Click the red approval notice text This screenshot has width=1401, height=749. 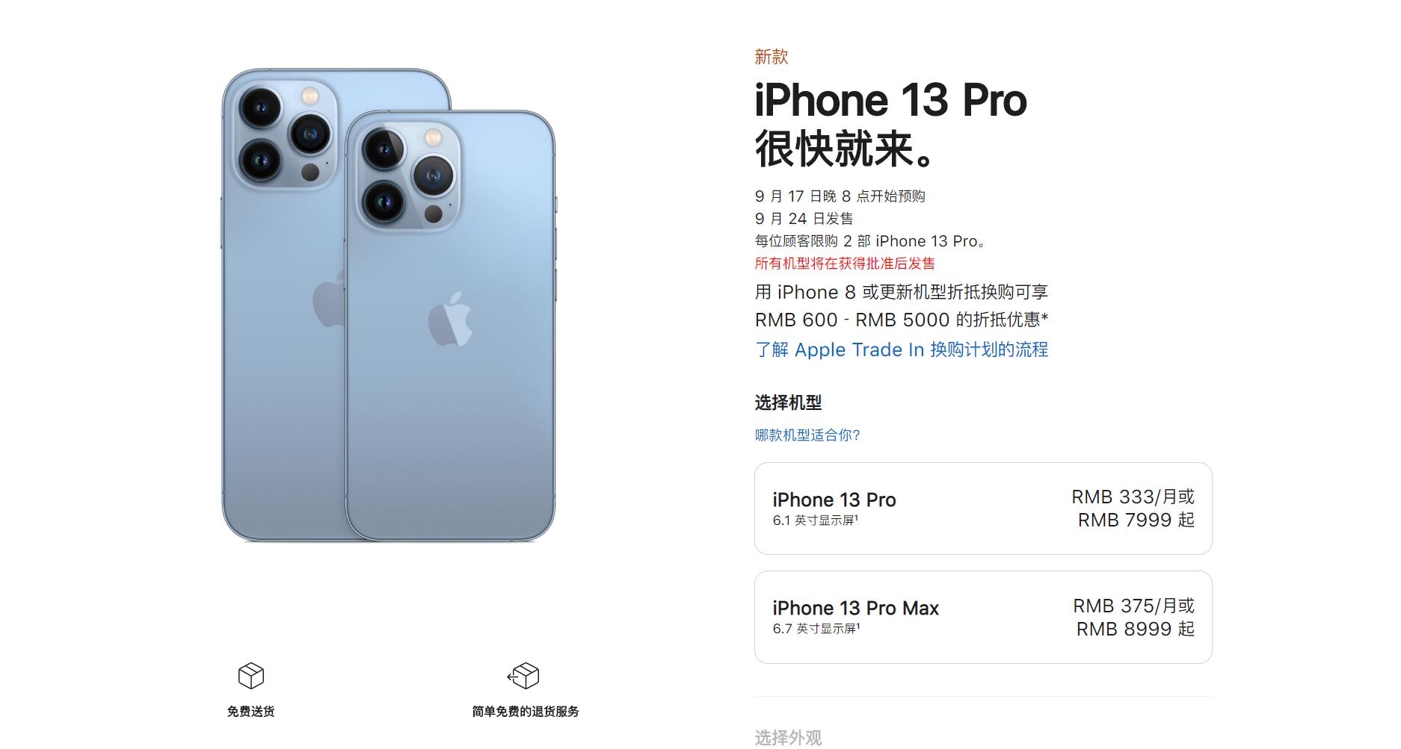click(x=845, y=264)
